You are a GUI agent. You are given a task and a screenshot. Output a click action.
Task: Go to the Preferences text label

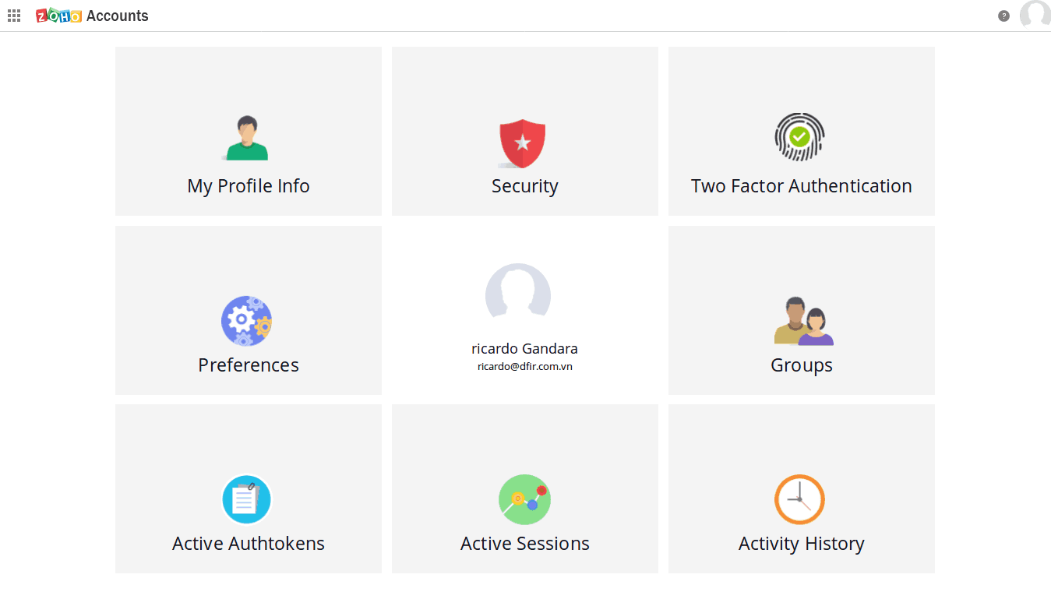(249, 365)
